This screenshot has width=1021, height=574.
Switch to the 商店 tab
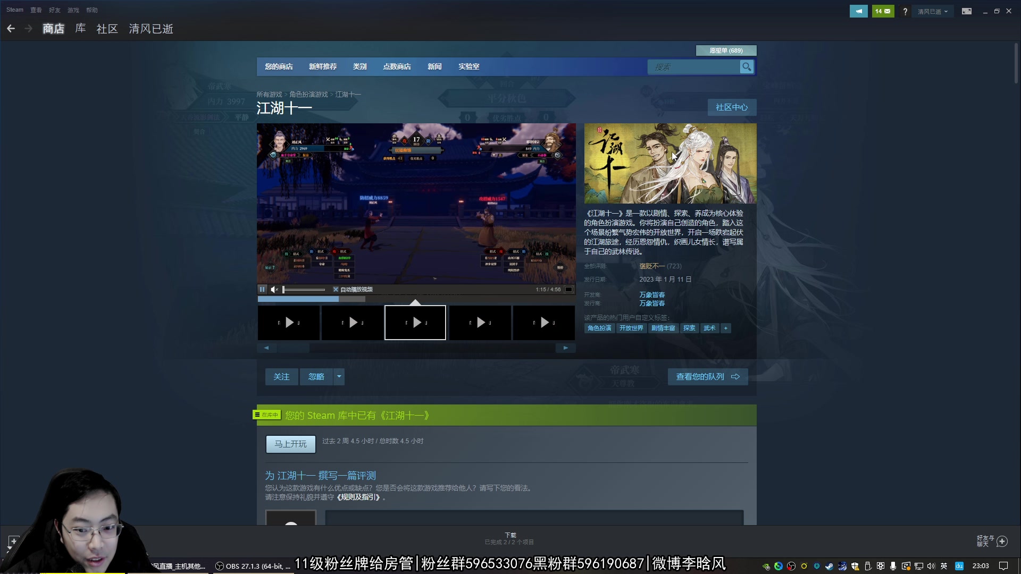(x=53, y=29)
